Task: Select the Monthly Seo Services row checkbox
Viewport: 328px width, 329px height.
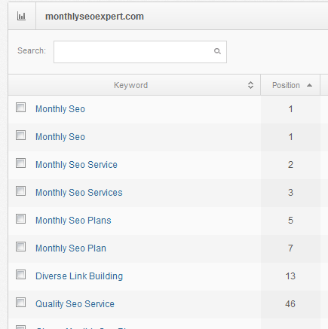Action: coord(20,191)
